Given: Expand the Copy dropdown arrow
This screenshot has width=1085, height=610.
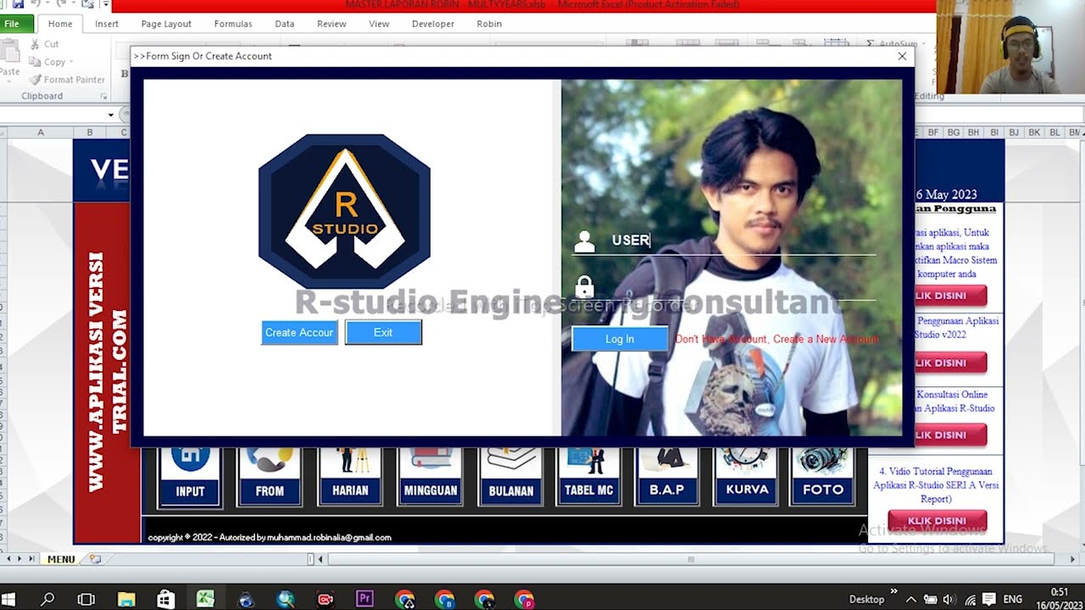Looking at the screenshot, I should pyautogui.click(x=71, y=62).
